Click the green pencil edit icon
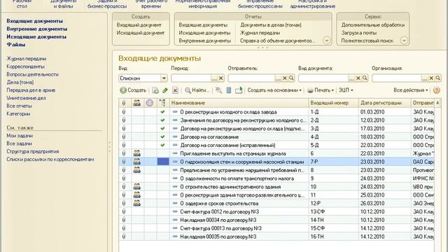This screenshot has width=448, height=252. [x=165, y=90]
